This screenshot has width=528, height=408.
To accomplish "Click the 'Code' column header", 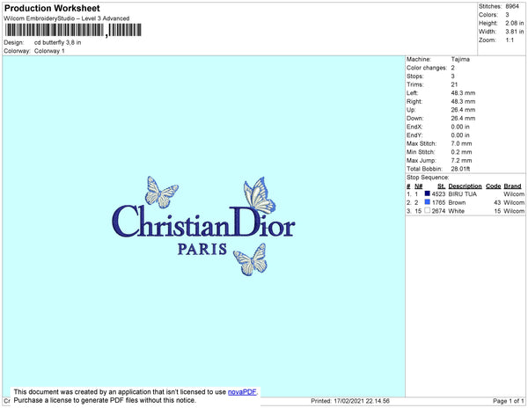I will (x=494, y=186).
